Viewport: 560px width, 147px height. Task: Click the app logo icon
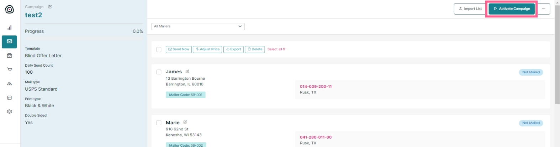(x=9, y=9)
